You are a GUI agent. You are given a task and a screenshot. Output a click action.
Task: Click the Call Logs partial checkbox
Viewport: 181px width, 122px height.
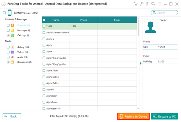click(x=8, y=35)
